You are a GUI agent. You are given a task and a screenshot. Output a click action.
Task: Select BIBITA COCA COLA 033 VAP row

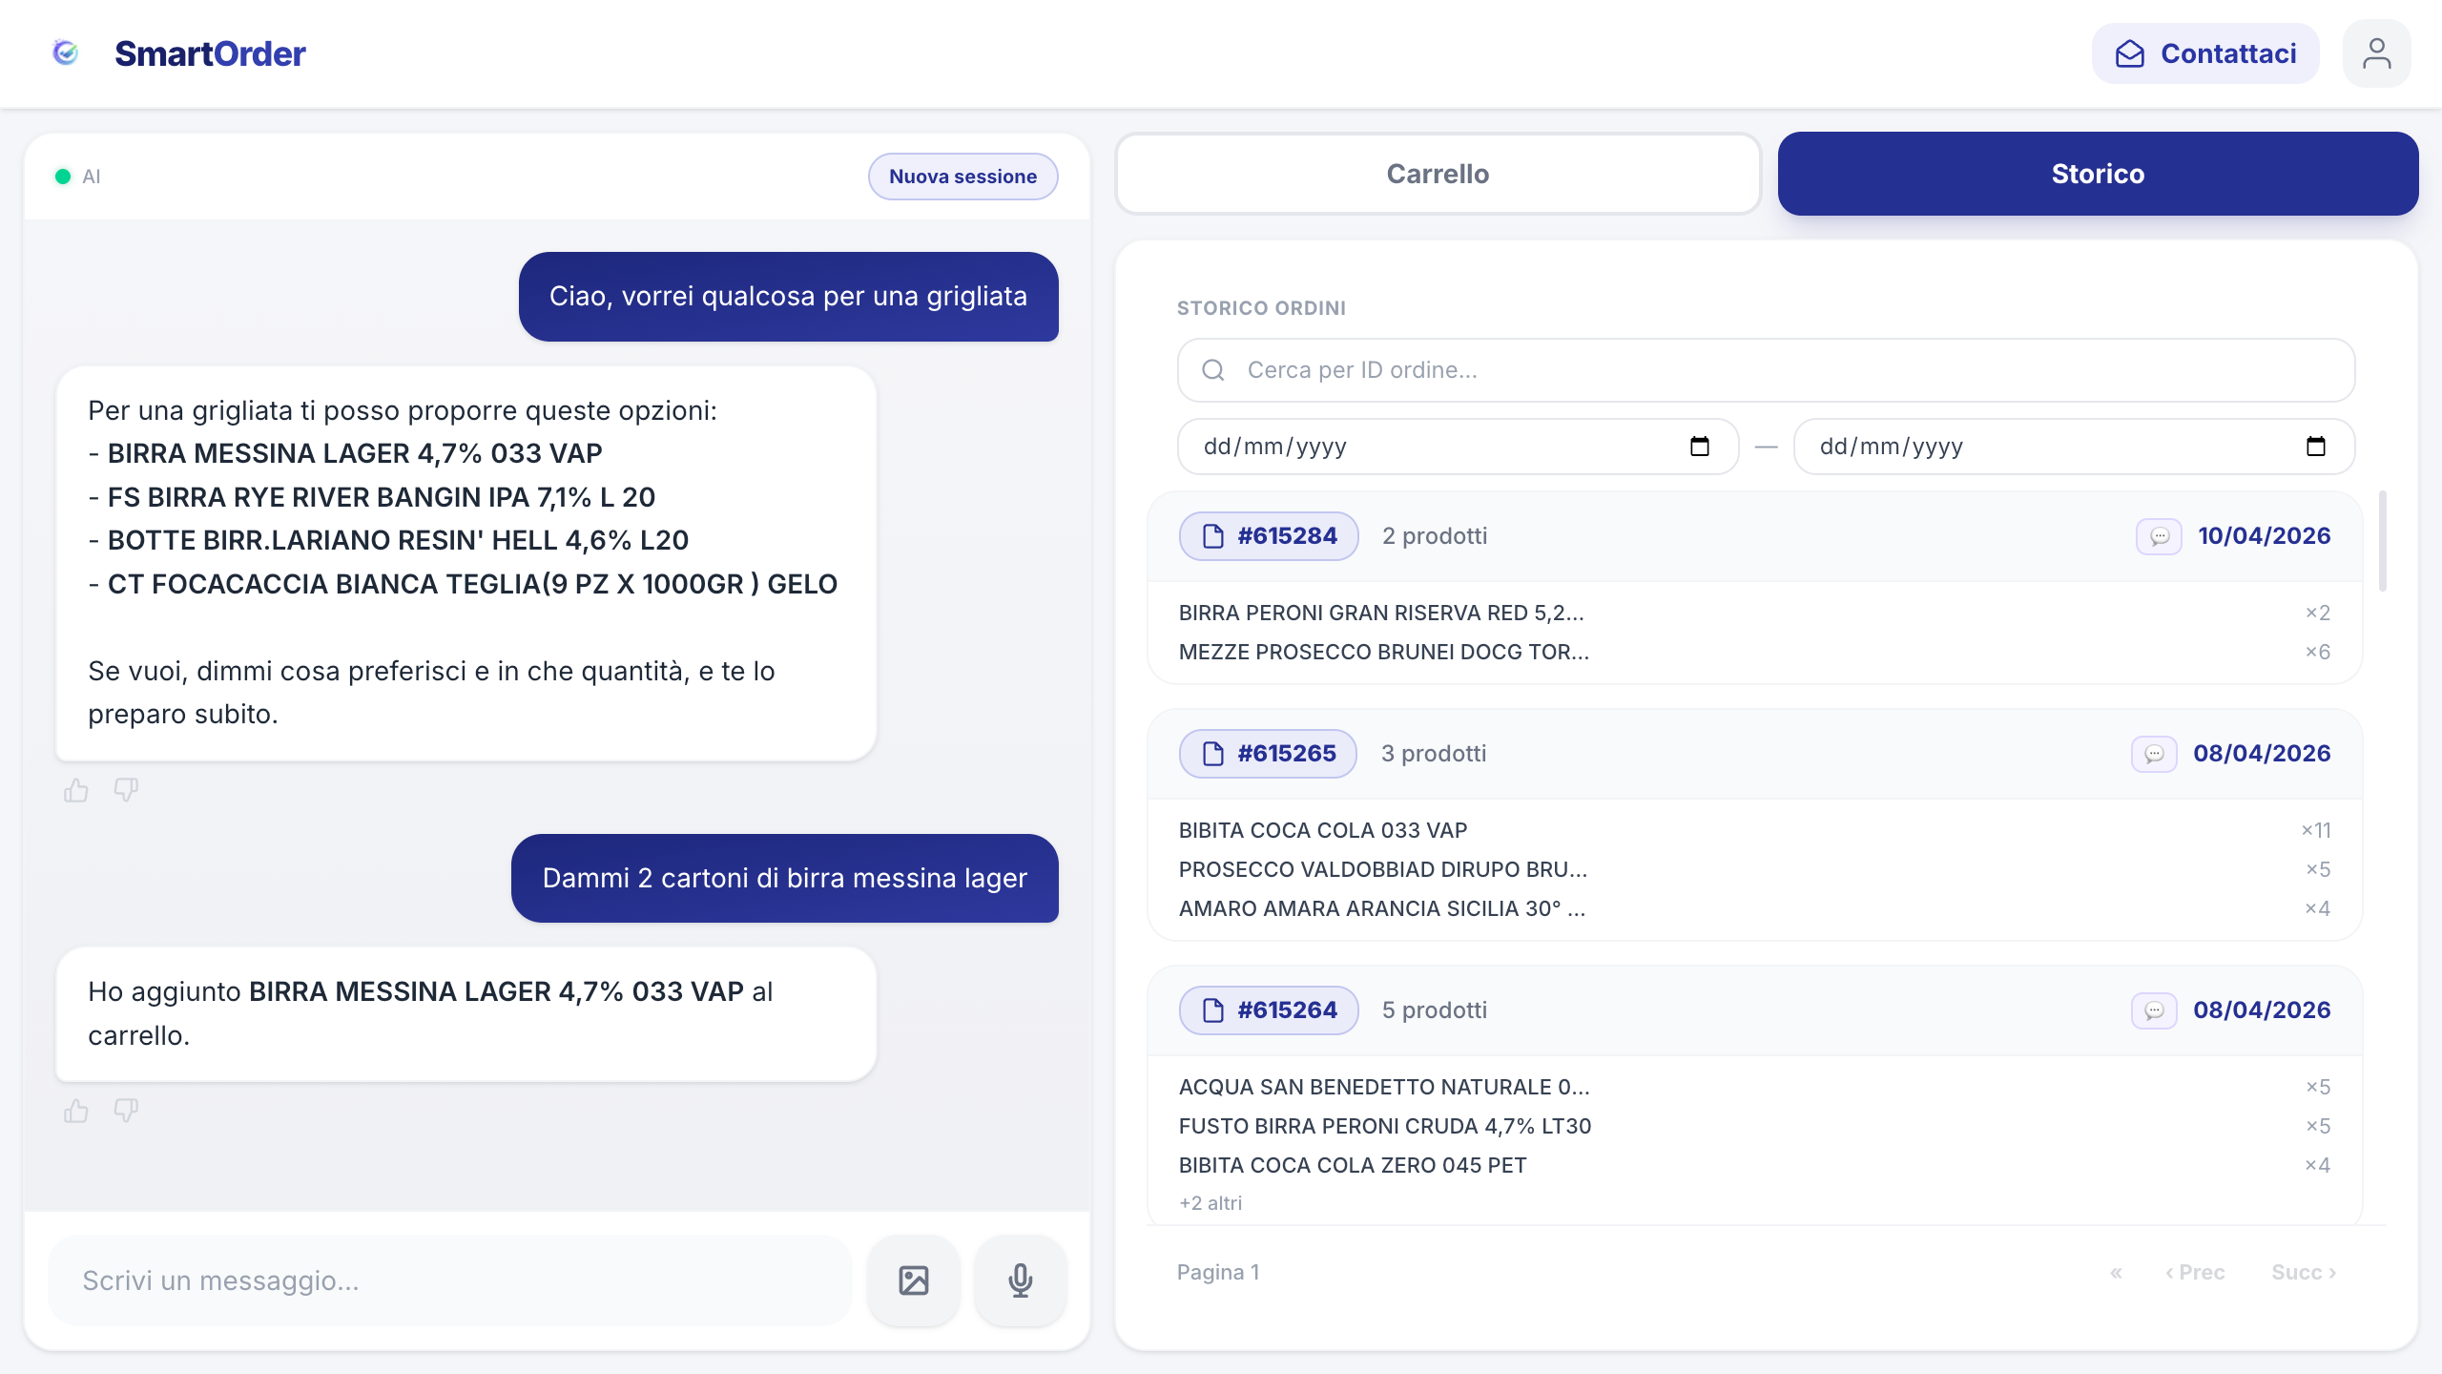tap(1754, 830)
